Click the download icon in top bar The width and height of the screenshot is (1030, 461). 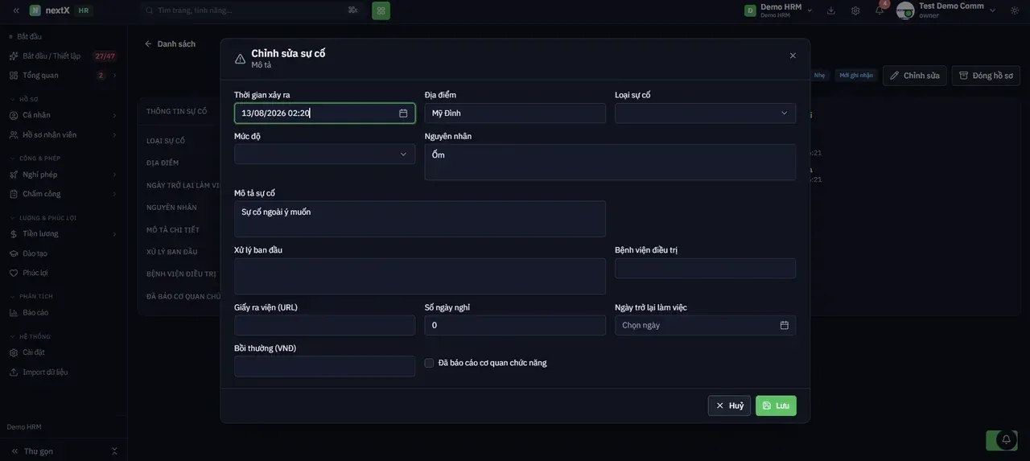[x=831, y=10]
